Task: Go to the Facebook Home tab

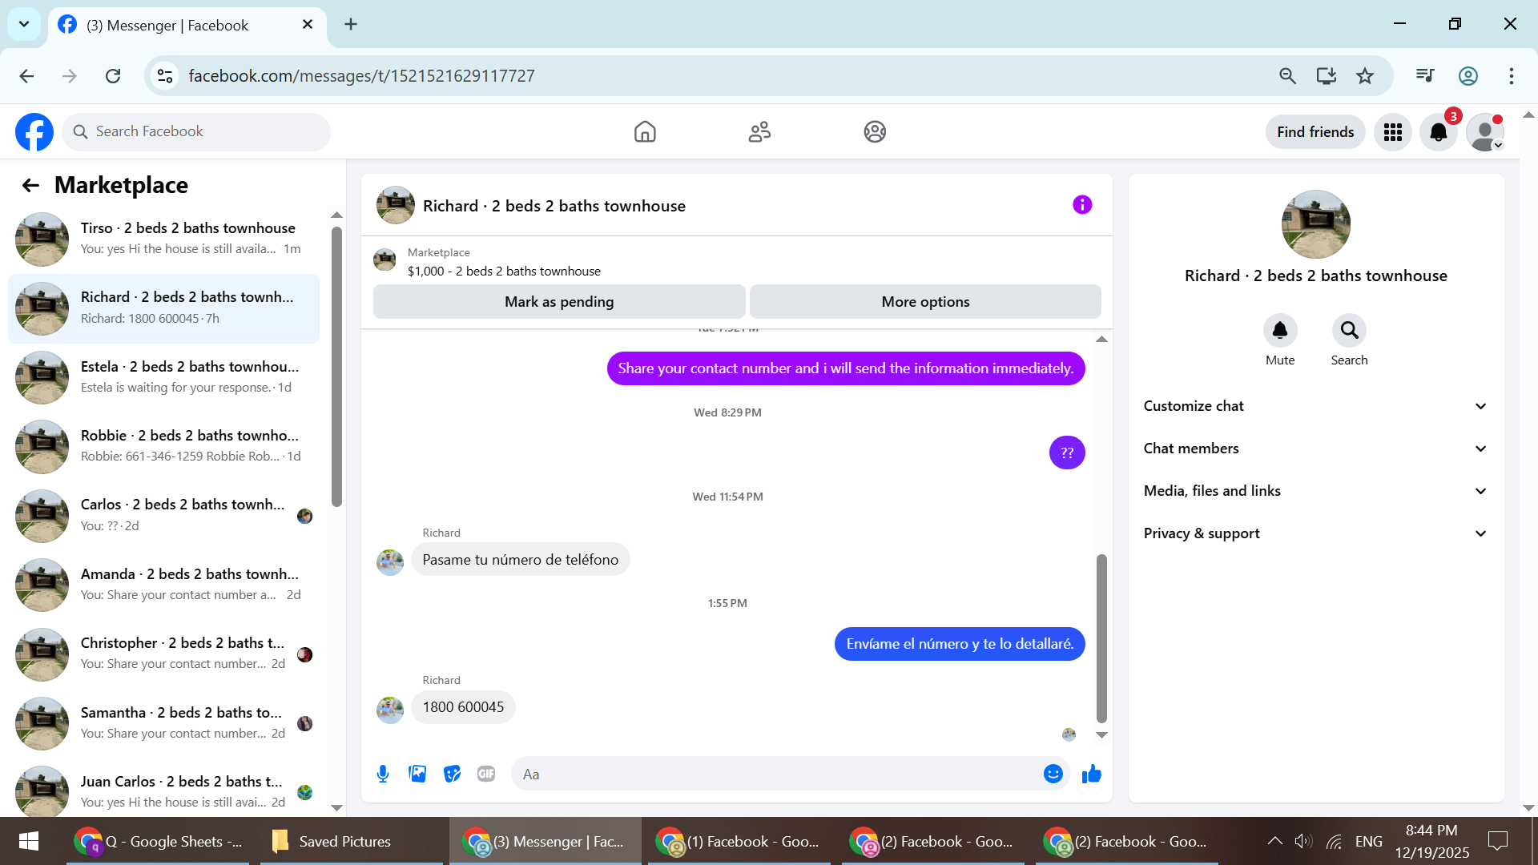Action: coord(645,132)
